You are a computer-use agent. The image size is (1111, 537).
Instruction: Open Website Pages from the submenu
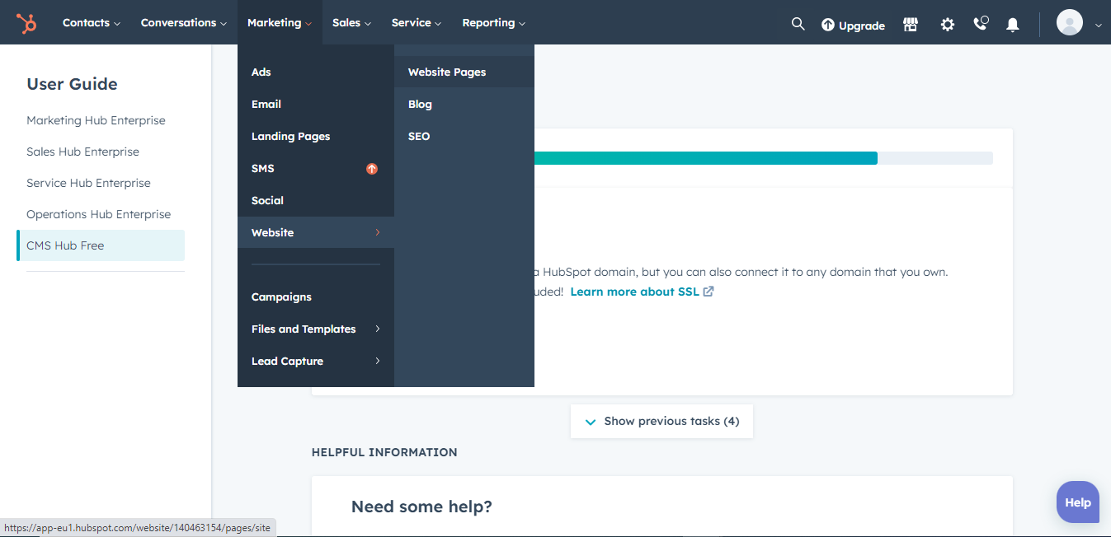464,72
